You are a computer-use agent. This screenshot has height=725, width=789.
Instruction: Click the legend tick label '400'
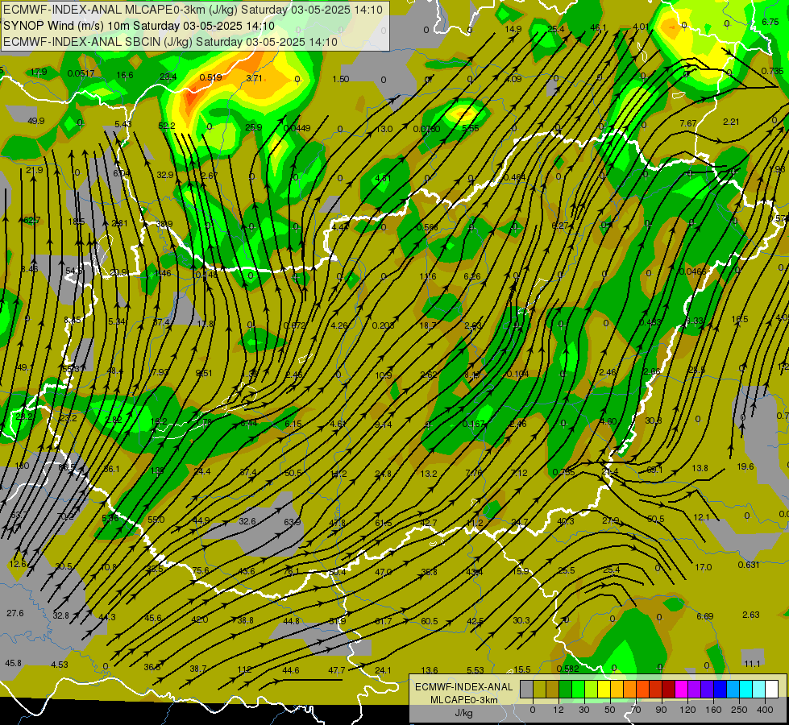[x=764, y=710]
